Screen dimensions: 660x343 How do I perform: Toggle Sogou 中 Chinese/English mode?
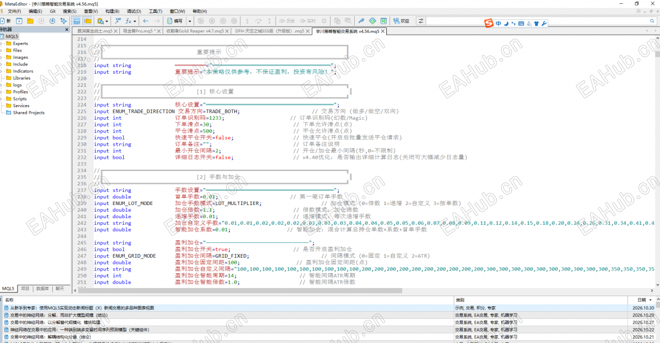pyautogui.click(x=498, y=24)
